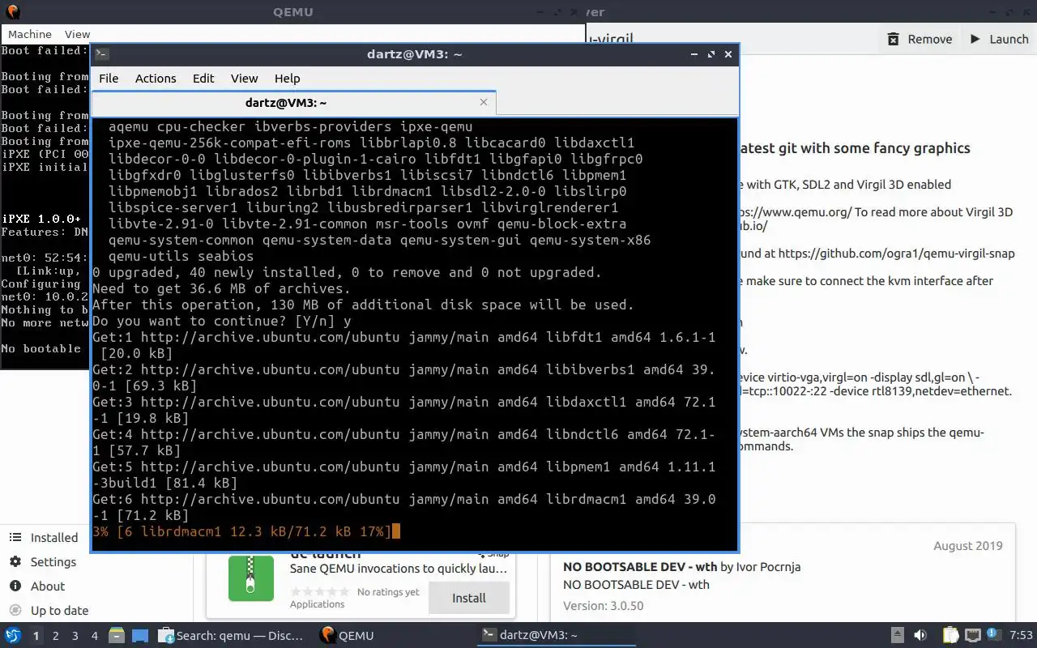Image resolution: width=1037 pixels, height=648 pixels.
Task: Switch to virtual desktop 4
Action: pyautogui.click(x=94, y=636)
